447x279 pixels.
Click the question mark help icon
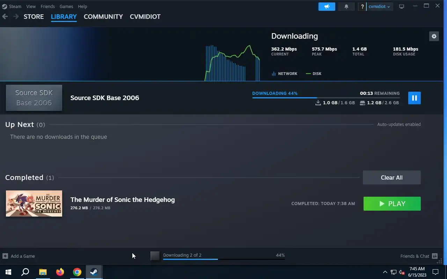coord(362,7)
